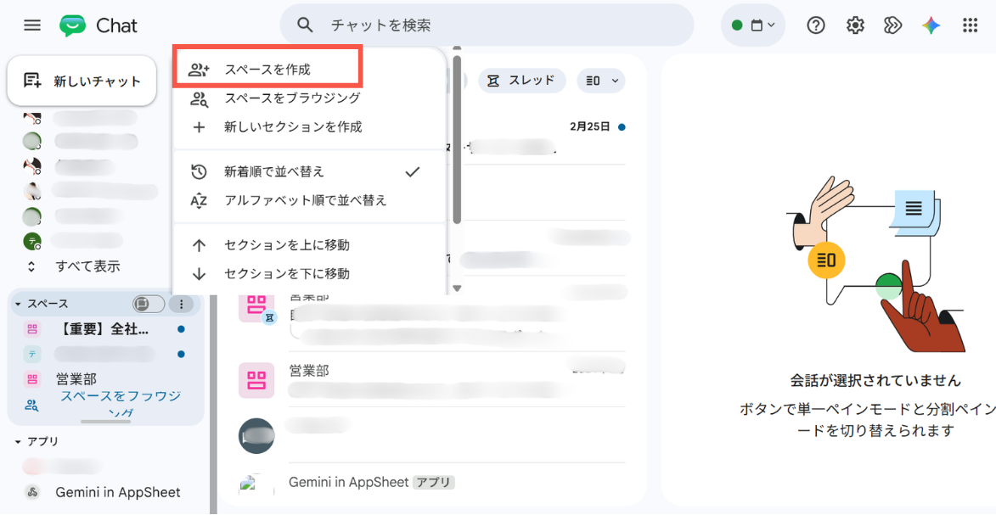Image resolution: width=996 pixels, height=515 pixels.
Task: Click the double-arrow icon beside settings
Action: click(892, 25)
